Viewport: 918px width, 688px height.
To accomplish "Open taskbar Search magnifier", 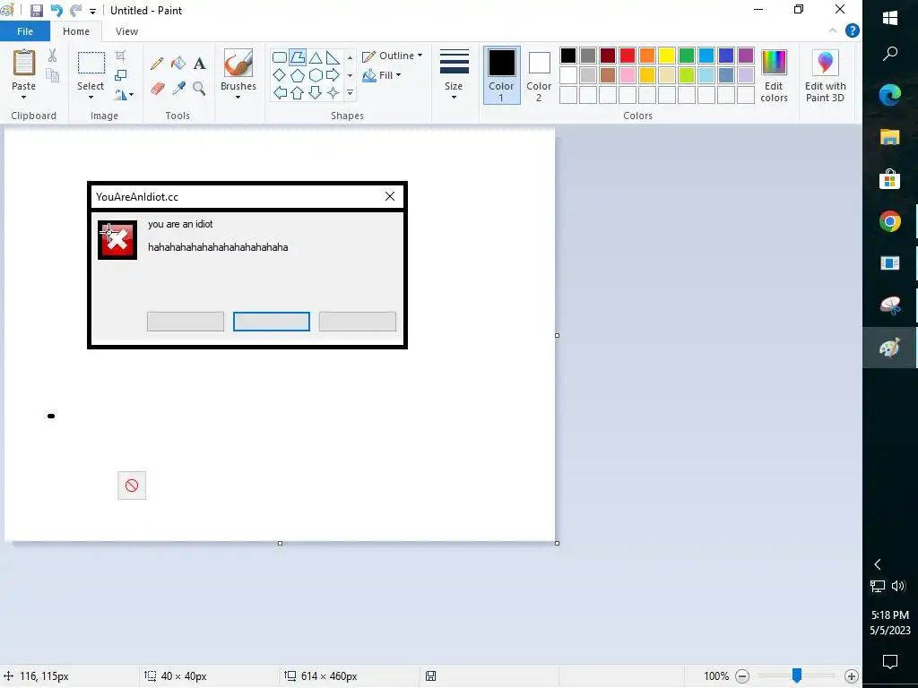I will coord(890,55).
